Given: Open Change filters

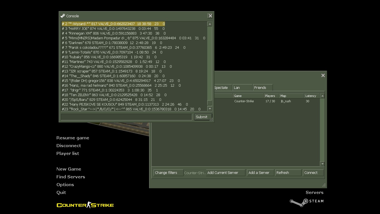Looking at the screenshot, I should [x=168, y=173].
